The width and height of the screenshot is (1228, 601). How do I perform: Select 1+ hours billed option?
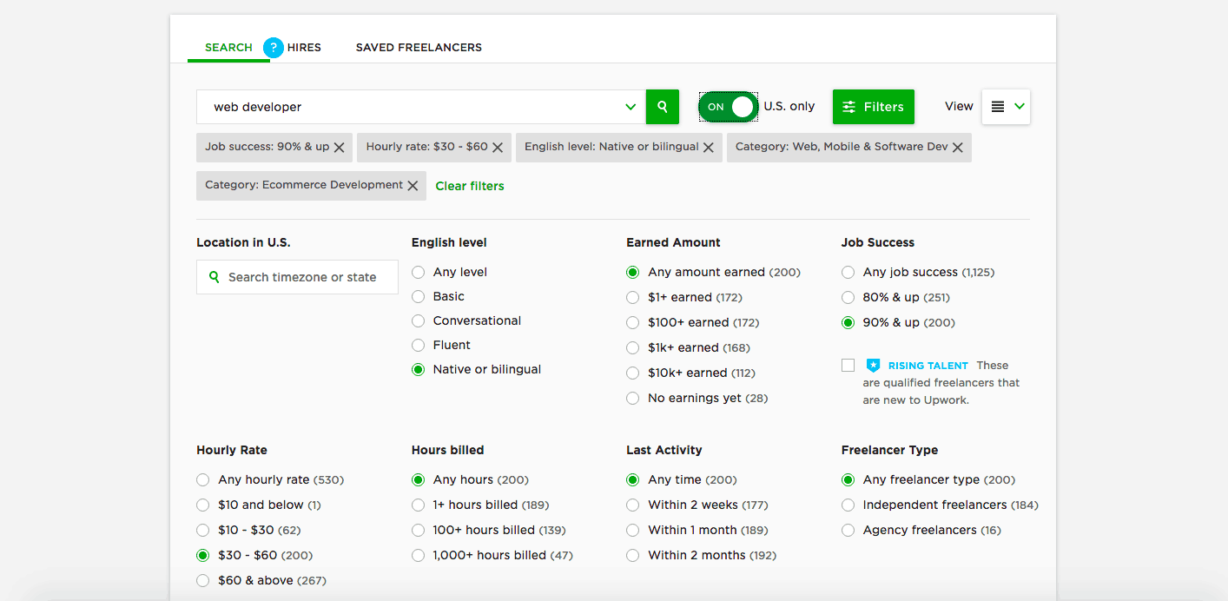pos(419,505)
